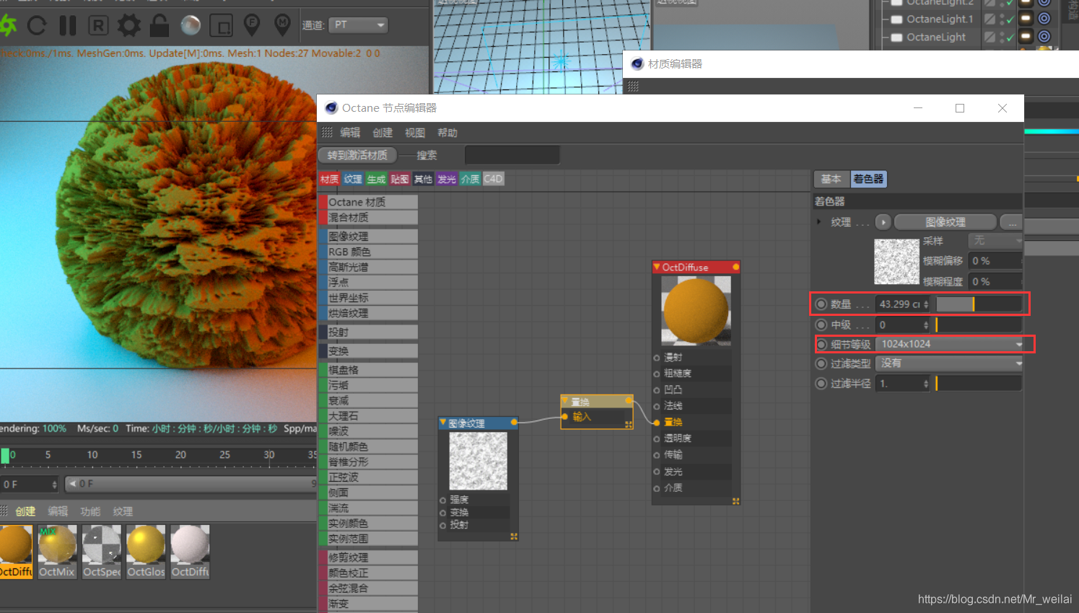Click the 图像纹理 shader button
This screenshot has height=613, width=1079.
click(x=945, y=222)
